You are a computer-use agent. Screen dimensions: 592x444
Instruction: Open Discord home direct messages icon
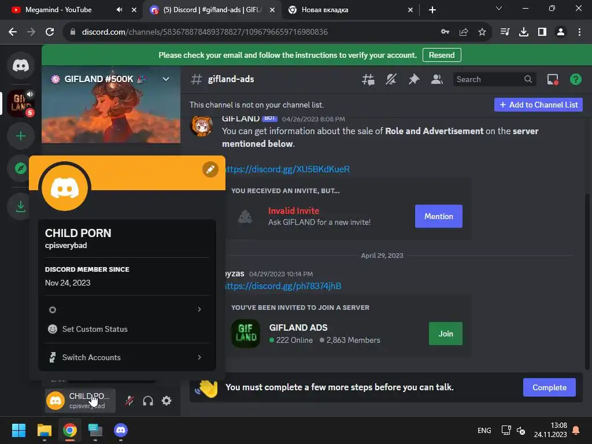[21, 66]
